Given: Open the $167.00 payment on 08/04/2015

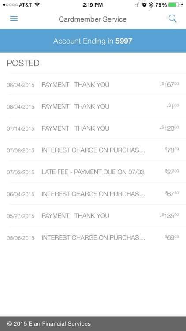Looking at the screenshot, I should (x=93, y=84).
